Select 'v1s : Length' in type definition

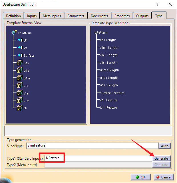pos(108,63)
